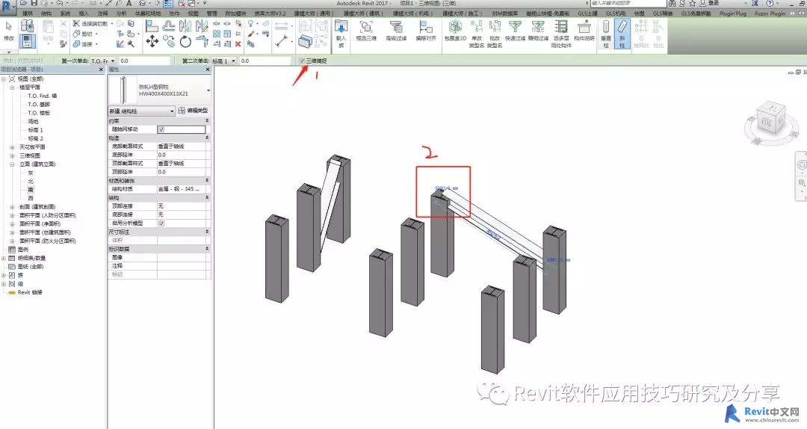The height and width of the screenshot is (429, 807).
Task: Click the 编辑类型 edit type button
Action: tap(193, 111)
